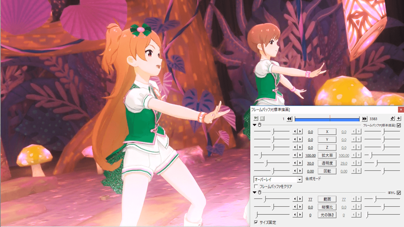404x227 pixels.
Task: Increase Z with the right arrow stepper
Action: point(300,147)
